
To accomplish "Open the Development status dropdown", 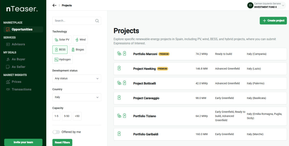I will (76, 78).
